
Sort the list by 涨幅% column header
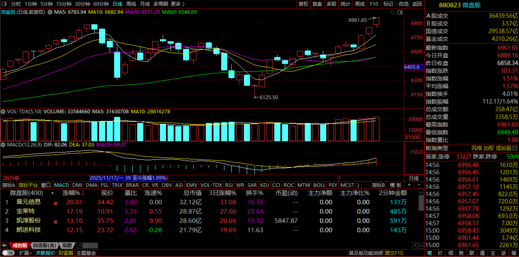[71, 193]
